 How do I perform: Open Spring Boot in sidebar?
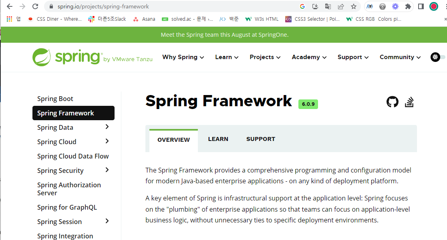(x=55, y=99)
